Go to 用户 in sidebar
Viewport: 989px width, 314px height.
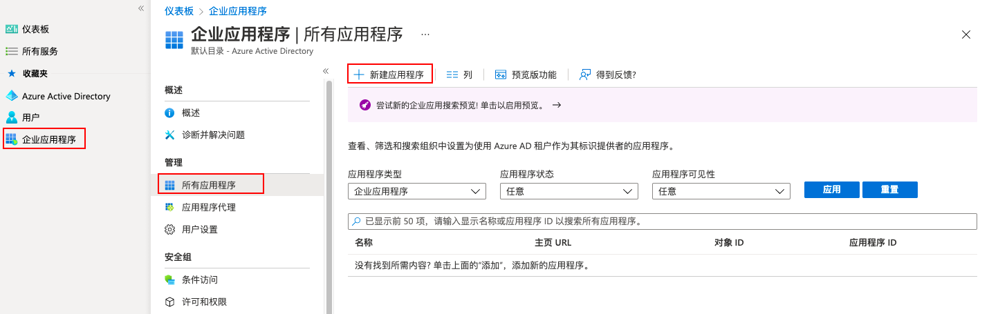tap(23, 117)
